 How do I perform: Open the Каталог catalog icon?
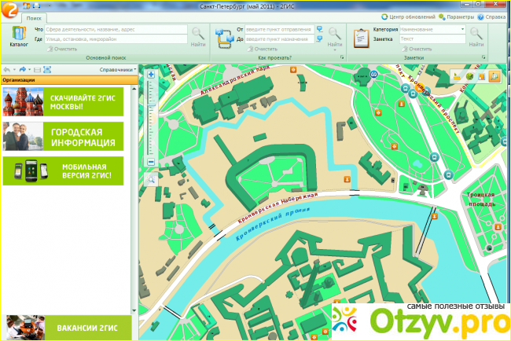tap(19, 35)
